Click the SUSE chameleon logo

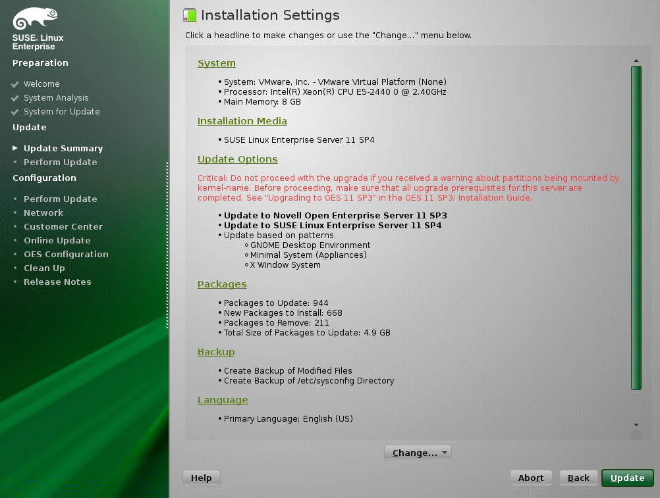click(x=35, y=19)
